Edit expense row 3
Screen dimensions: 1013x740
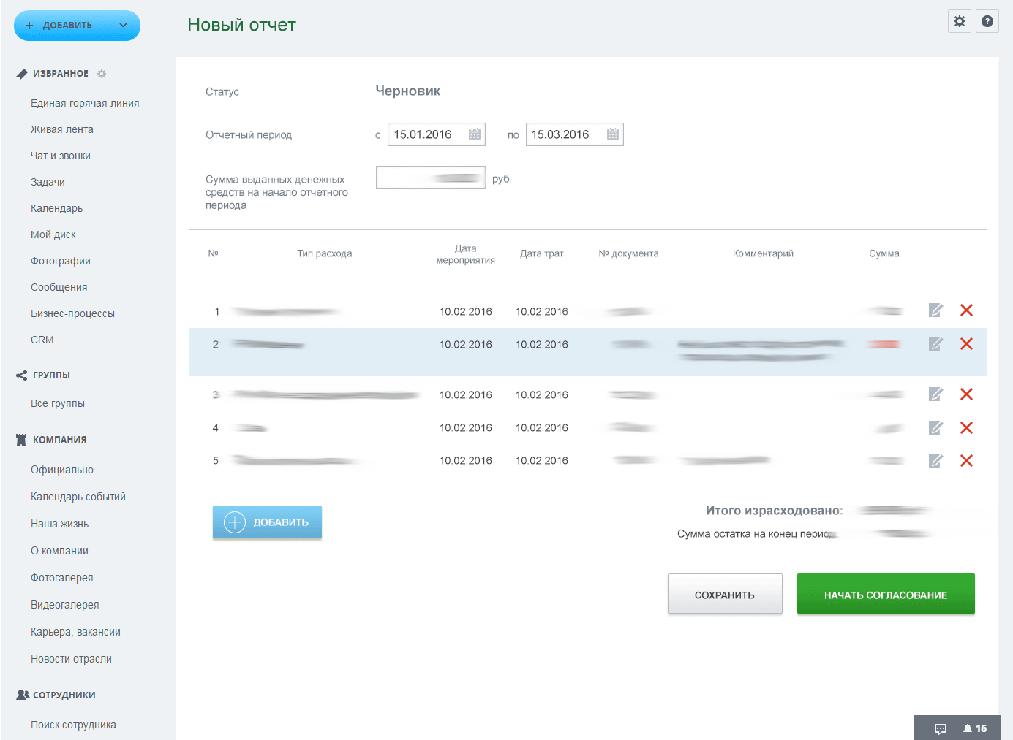tap(935, 394)
